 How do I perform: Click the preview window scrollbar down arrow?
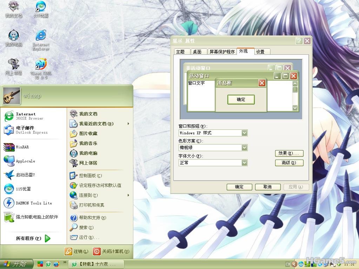(x=295, y=108)
